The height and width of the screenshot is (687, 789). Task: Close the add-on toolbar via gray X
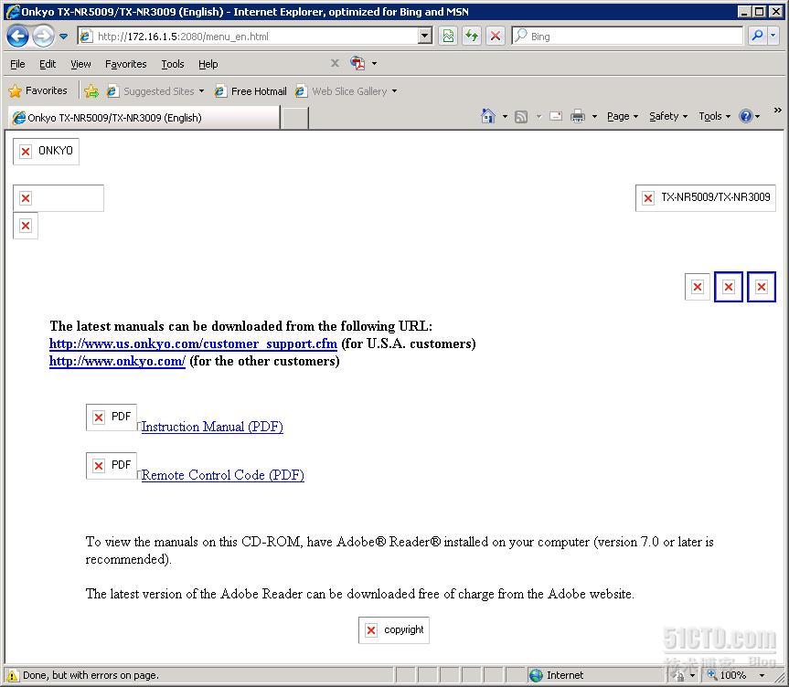coord(335,63)
